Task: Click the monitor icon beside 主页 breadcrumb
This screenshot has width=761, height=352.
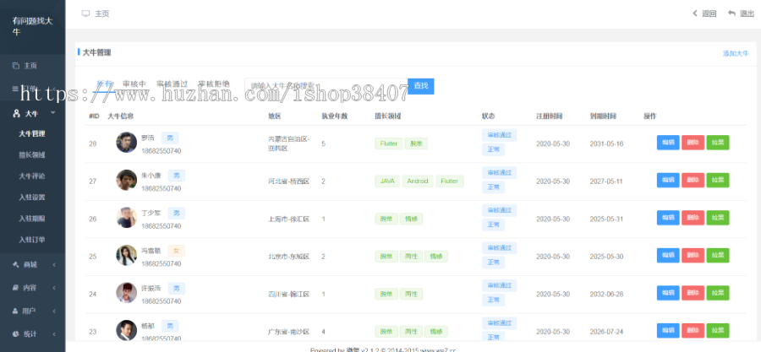Action: [85, 14]
